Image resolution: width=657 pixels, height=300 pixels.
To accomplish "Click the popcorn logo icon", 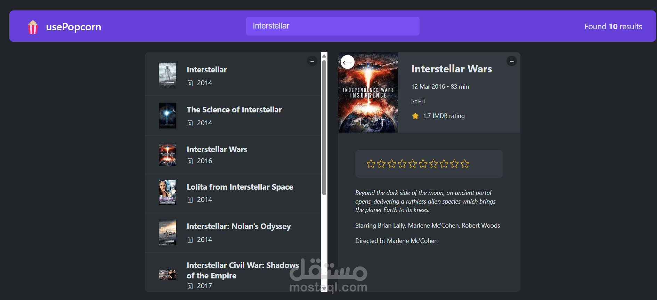I will (x=33, y=27).
